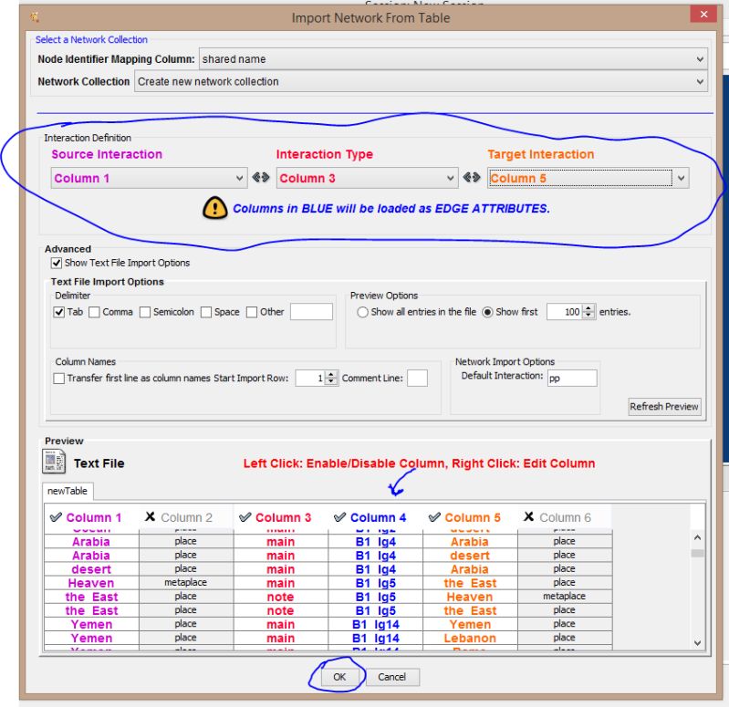Click the yellow warning icon

214,208
